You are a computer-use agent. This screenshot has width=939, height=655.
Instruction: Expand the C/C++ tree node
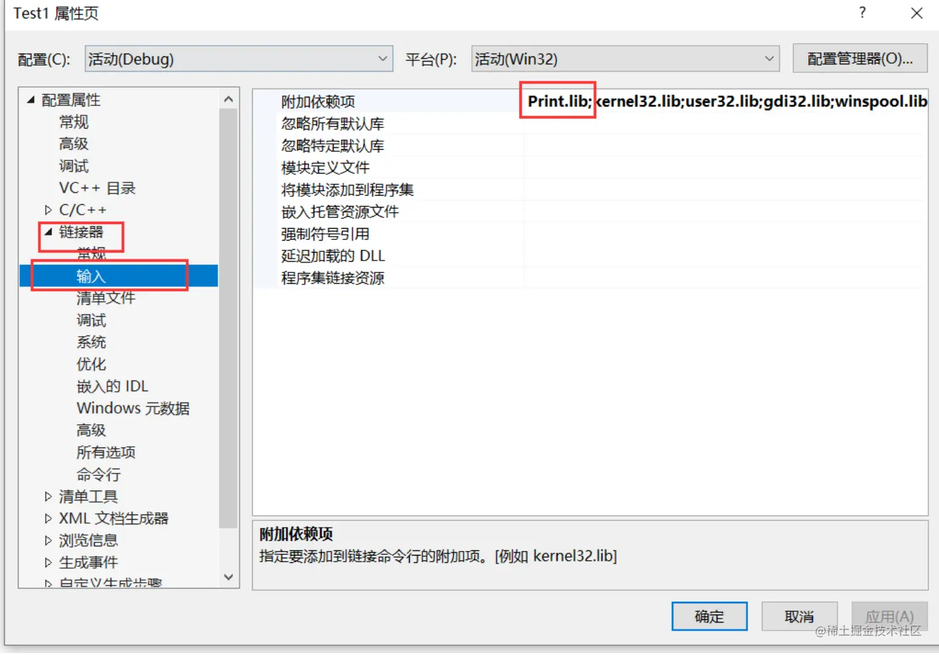pyautogui.click(x=48, y=210)
